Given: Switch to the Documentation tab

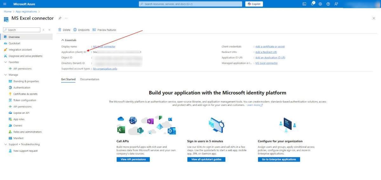Looking at the screenshot, I should point(90,79).
